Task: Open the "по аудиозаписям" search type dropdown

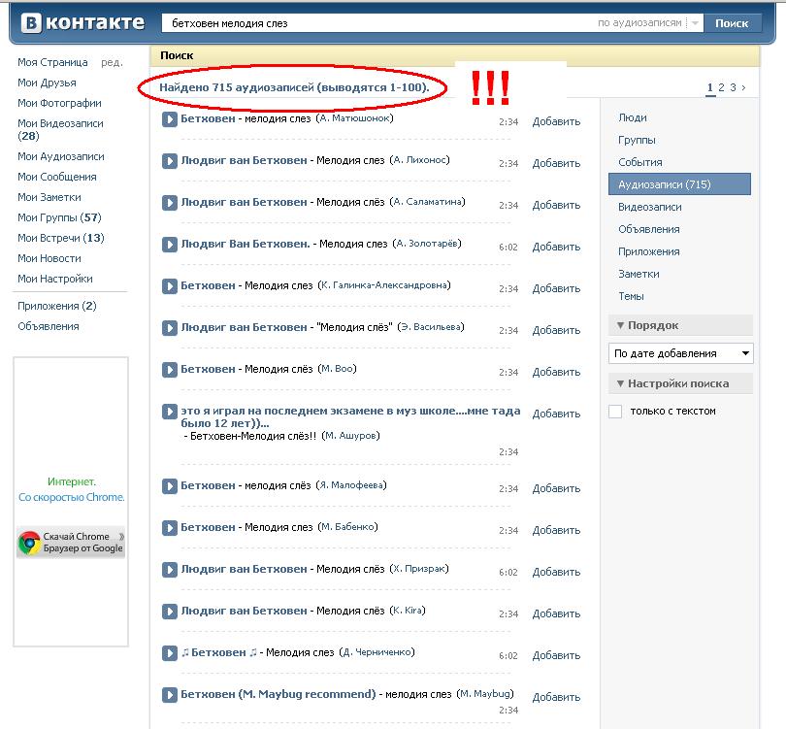Action: coord(695,22)
